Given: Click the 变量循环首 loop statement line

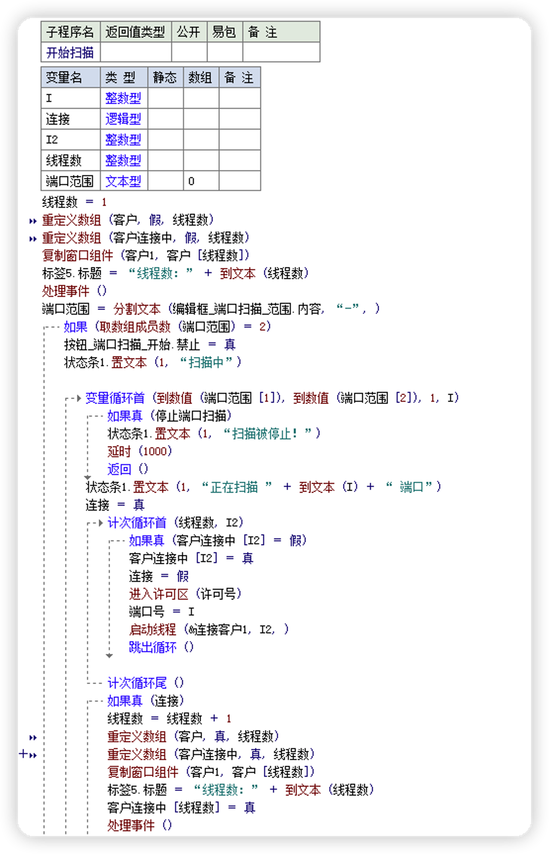Looking at the screenshot, I should [x=272, y=398].
